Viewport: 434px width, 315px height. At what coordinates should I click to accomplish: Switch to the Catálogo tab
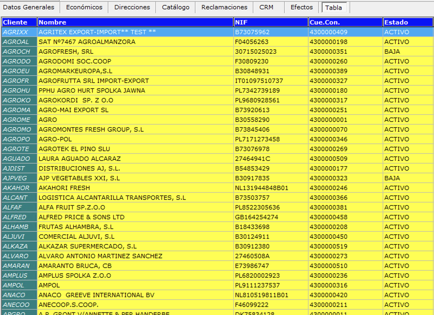[x=176, y=7]
